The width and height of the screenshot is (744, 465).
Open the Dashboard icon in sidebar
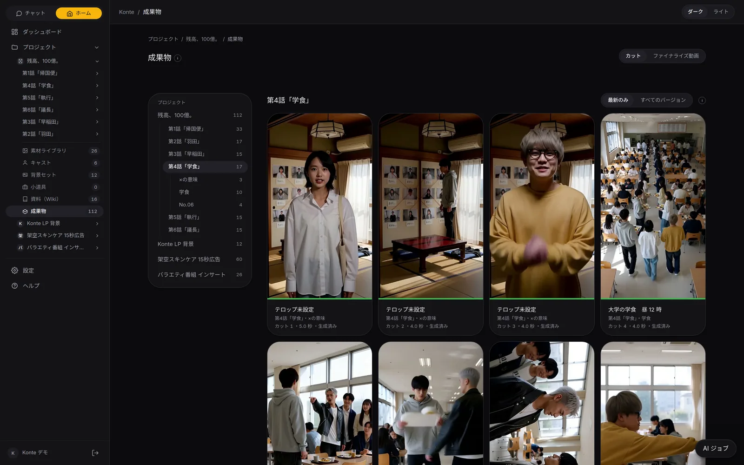[14, 32]
